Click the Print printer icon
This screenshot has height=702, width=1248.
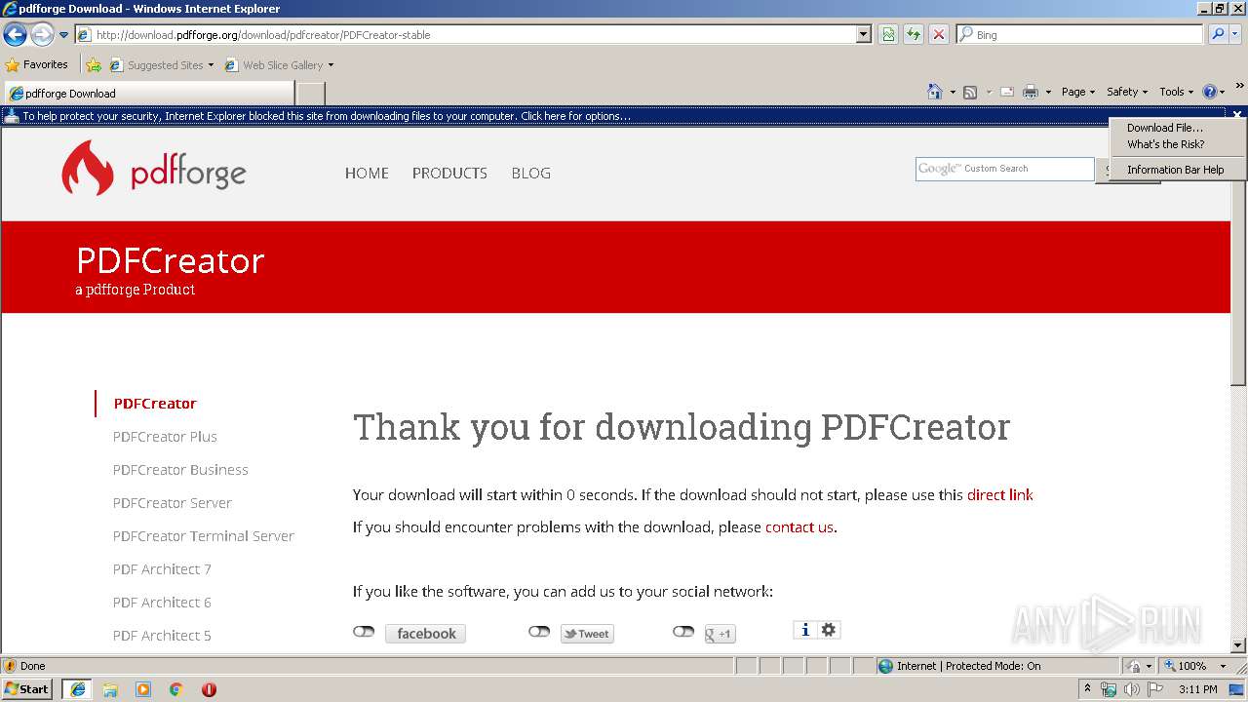pyautogui.click(x=1031, y=92)
